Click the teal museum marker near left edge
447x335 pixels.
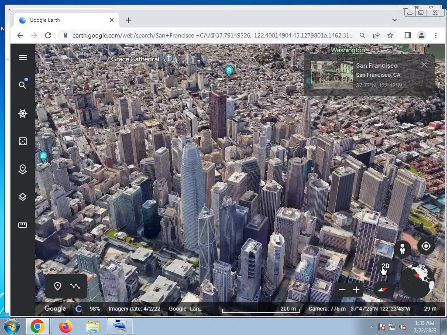pos(43,157)
